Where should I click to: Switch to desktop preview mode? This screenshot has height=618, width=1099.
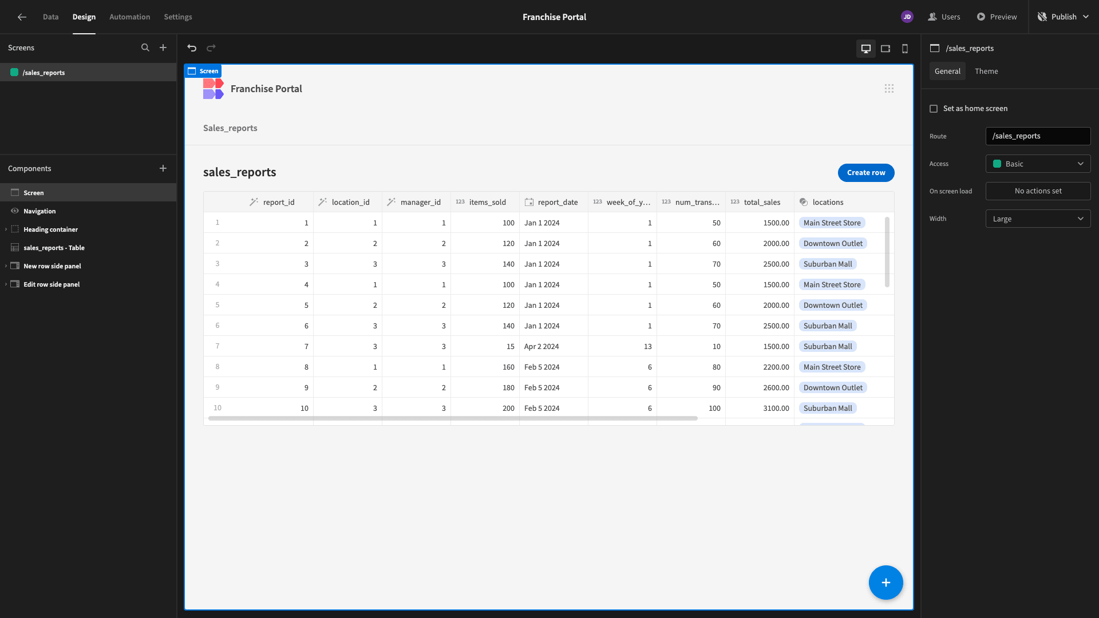(866, 49)
